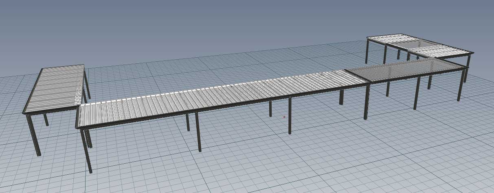This screenshot has width=494, height=193.
Task: Select the back-right leg of the left table
Action: coord(87,85)
